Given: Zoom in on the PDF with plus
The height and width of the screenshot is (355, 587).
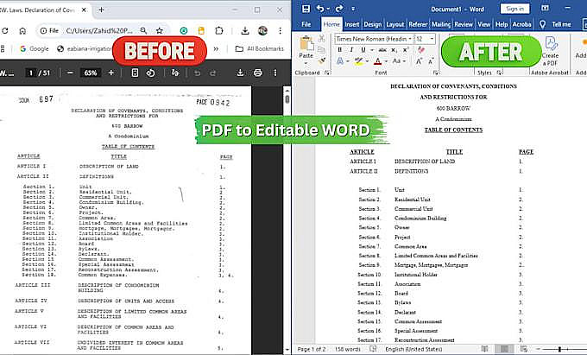Looking at the screenshot, I should (x=110, y=73).
